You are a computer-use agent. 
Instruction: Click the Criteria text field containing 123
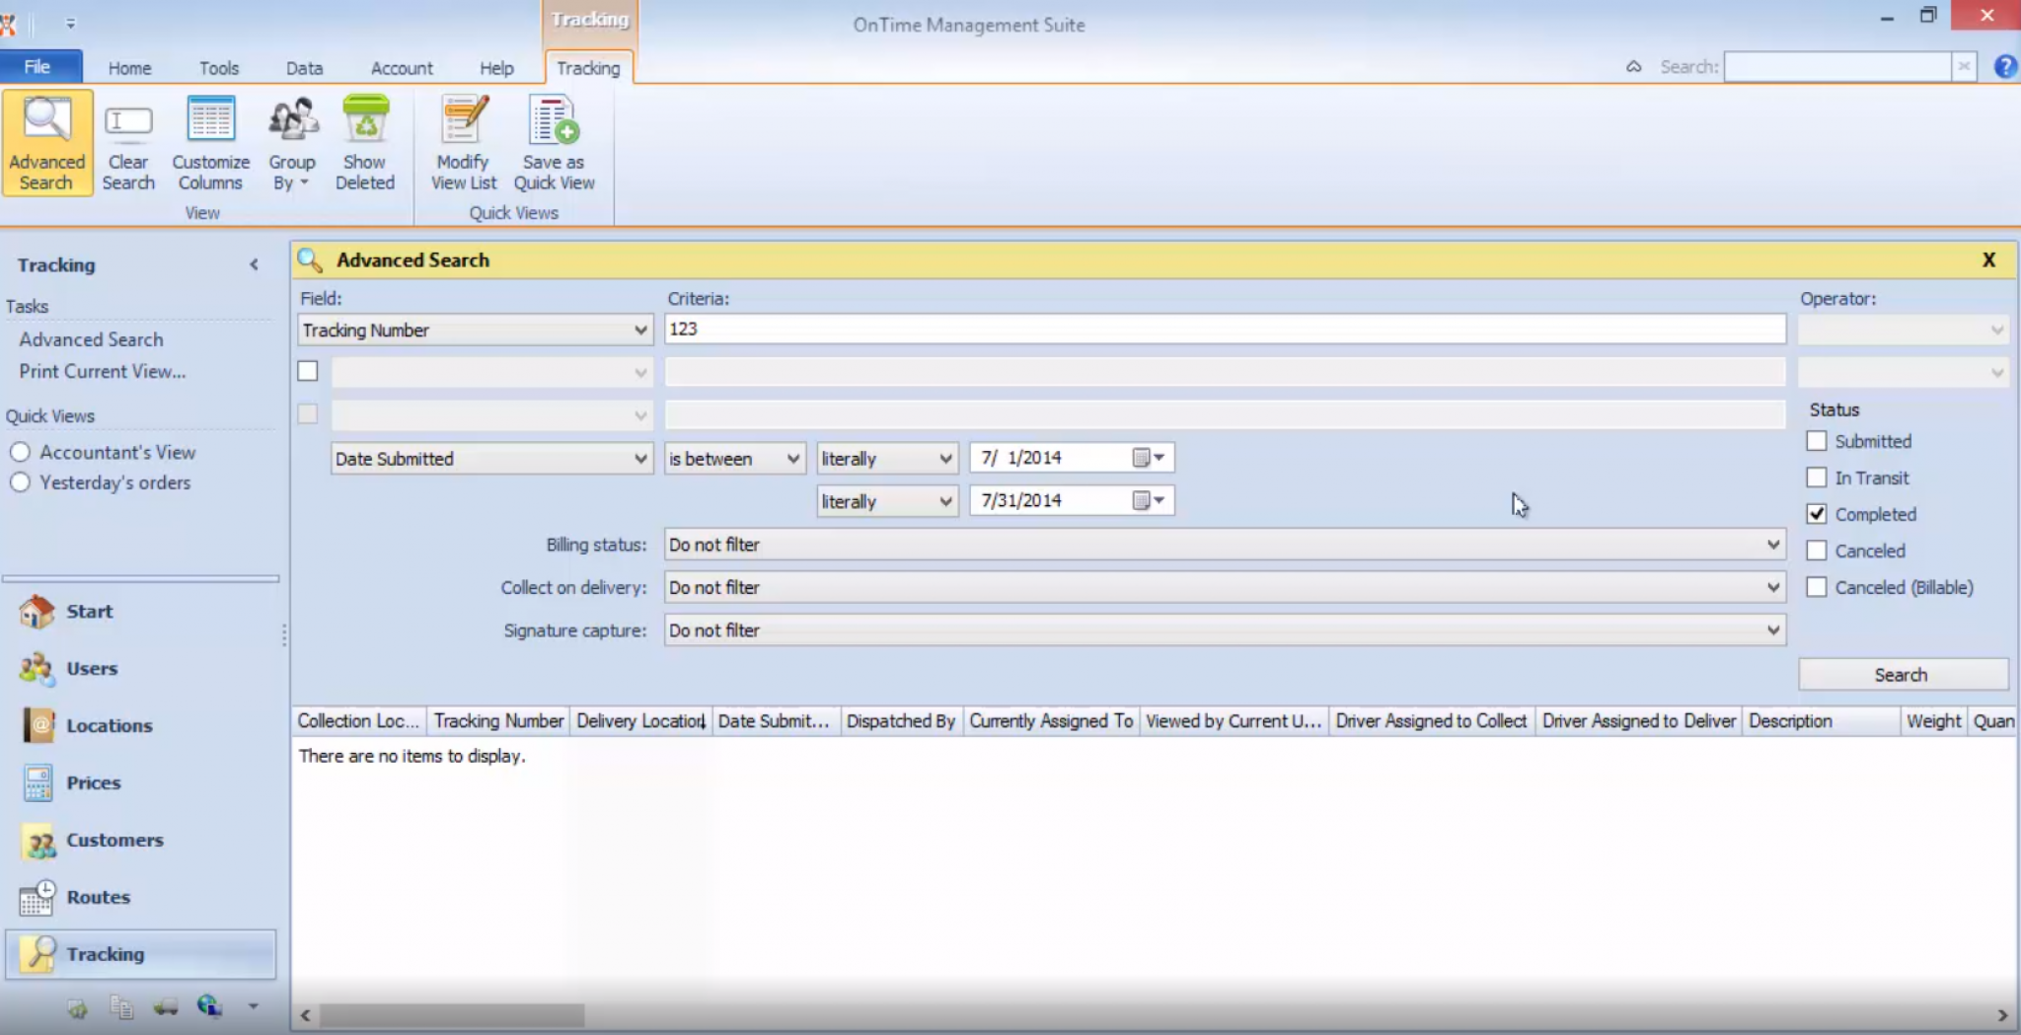coord(1224,330)
